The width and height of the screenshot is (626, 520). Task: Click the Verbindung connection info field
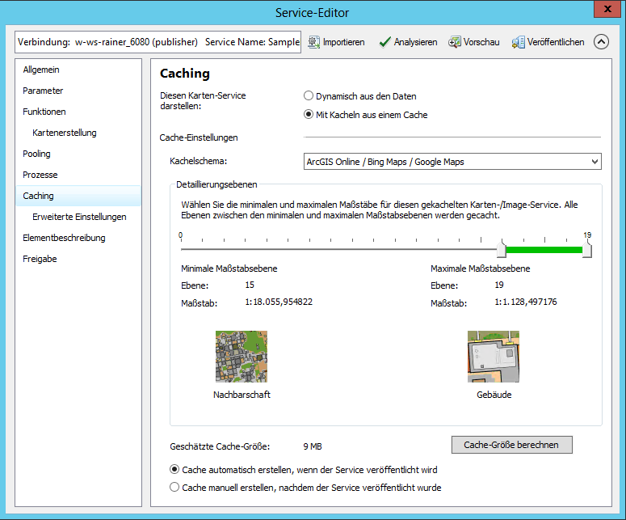coord(158,42)
